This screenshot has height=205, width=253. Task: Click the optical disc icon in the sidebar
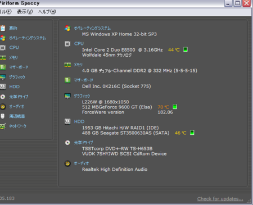pos(3,97)
